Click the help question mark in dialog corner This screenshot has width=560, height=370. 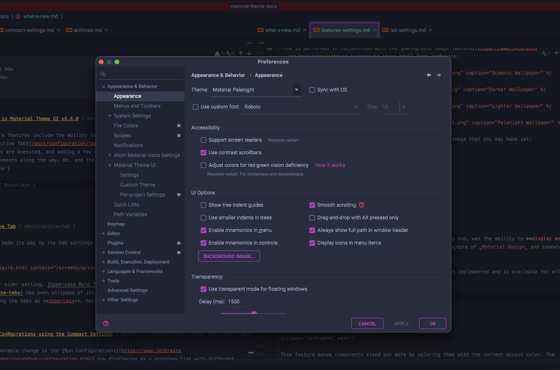(x=106, y=323)
